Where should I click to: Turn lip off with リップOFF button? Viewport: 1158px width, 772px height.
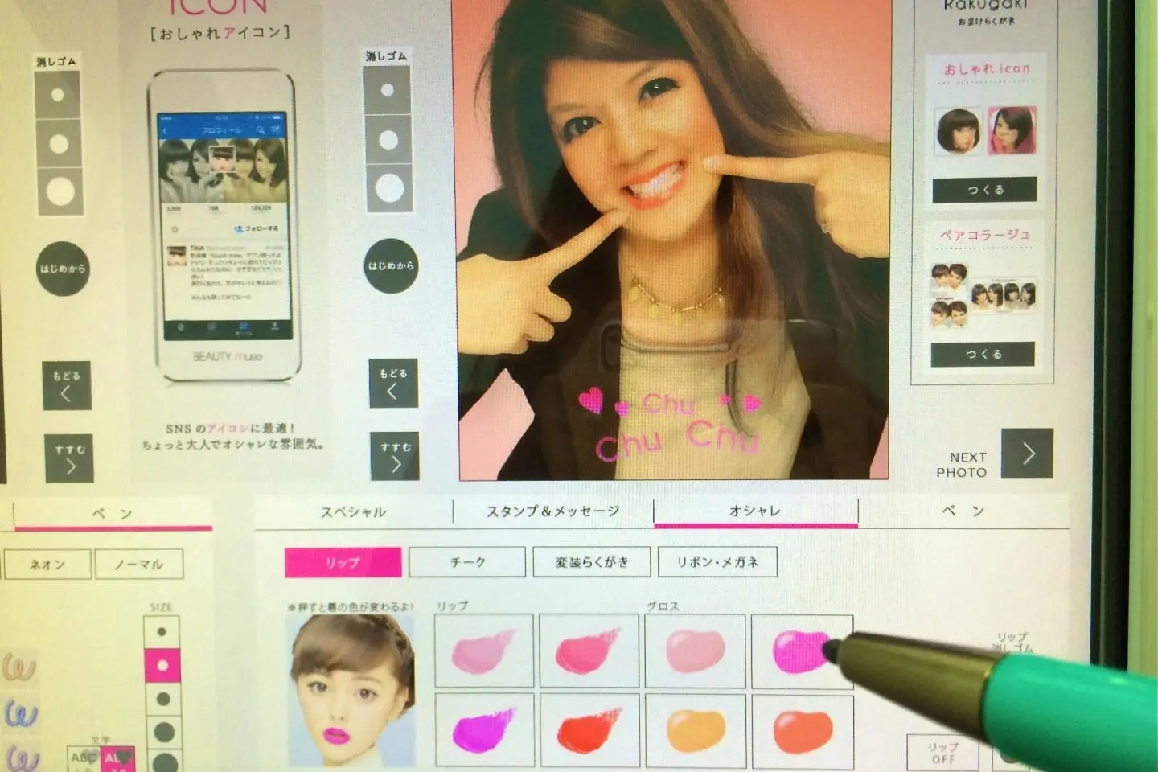coord(943,753)
